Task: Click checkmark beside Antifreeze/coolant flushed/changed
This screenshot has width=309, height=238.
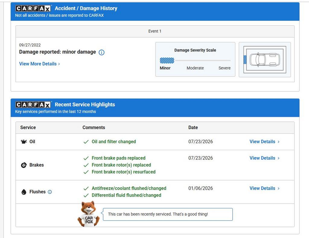Action: tap(86, 188)
